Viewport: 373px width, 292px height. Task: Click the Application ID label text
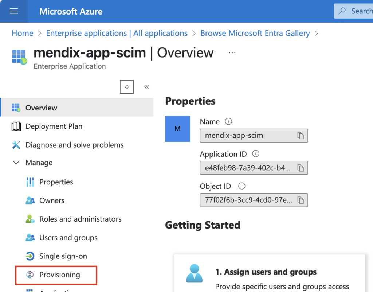[223, 154]
